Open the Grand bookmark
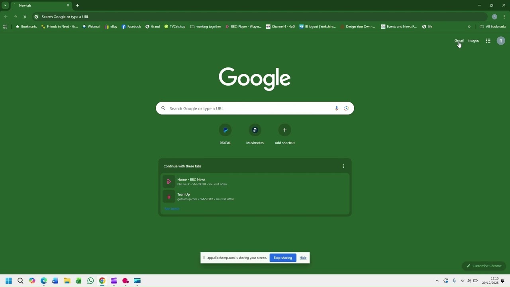This screenshot has width=510, height=287. pos(153,27)
